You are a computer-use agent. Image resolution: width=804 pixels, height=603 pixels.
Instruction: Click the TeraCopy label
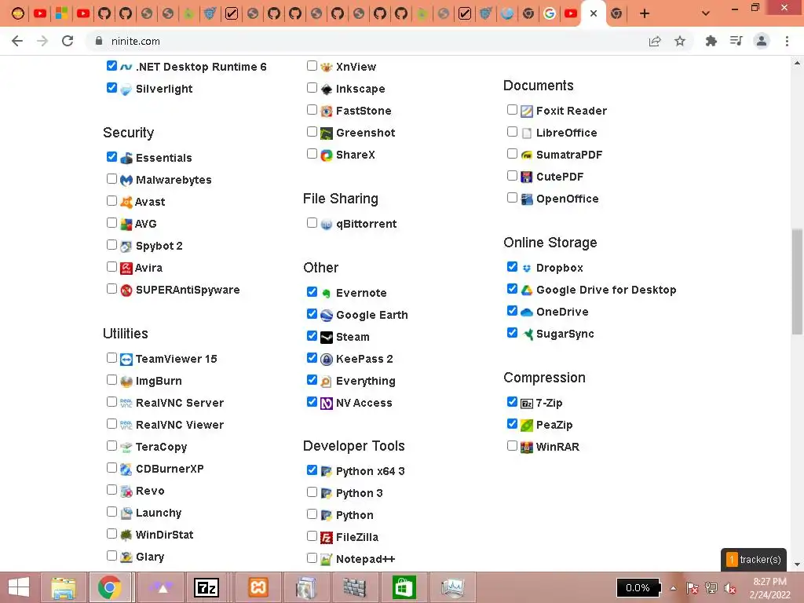tap(161, 447)
